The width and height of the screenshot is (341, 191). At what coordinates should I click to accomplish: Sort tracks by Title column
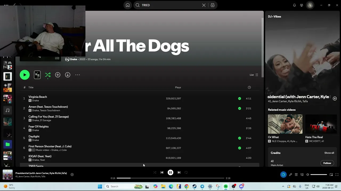(x=31, y=87)
